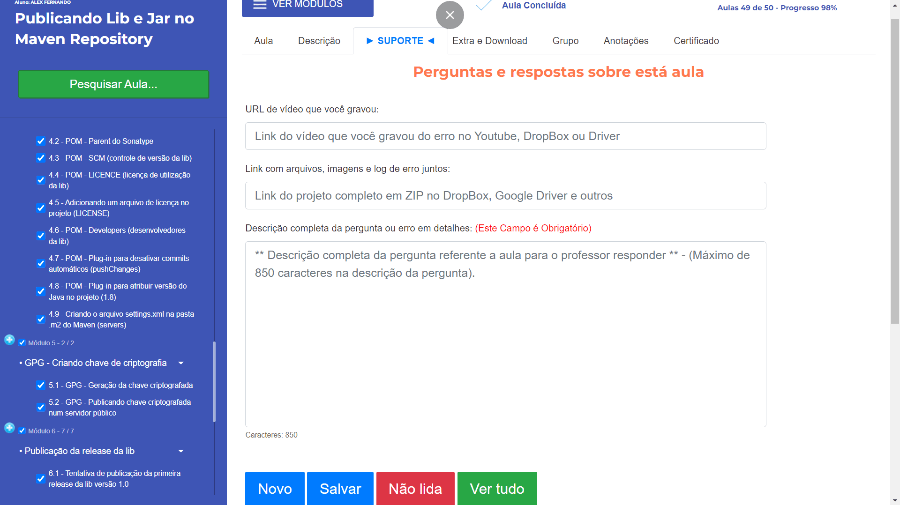This screenshot has height=505, width=900.
Task: Switch to the Descrição tab
Action: pos(319,41)
